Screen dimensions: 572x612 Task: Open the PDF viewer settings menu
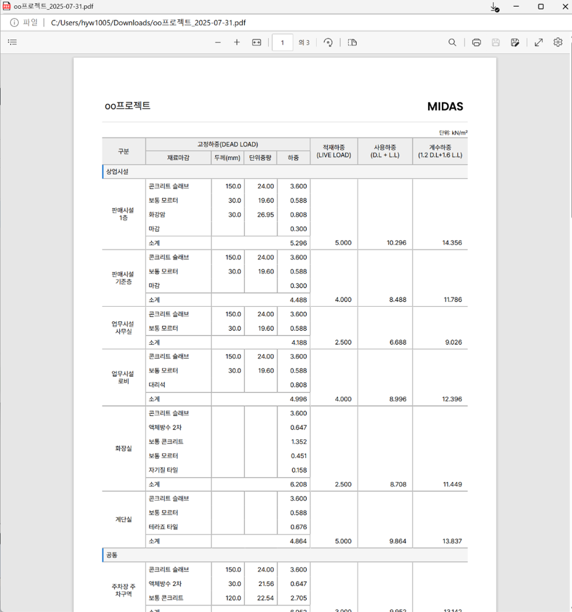[557, 42]
